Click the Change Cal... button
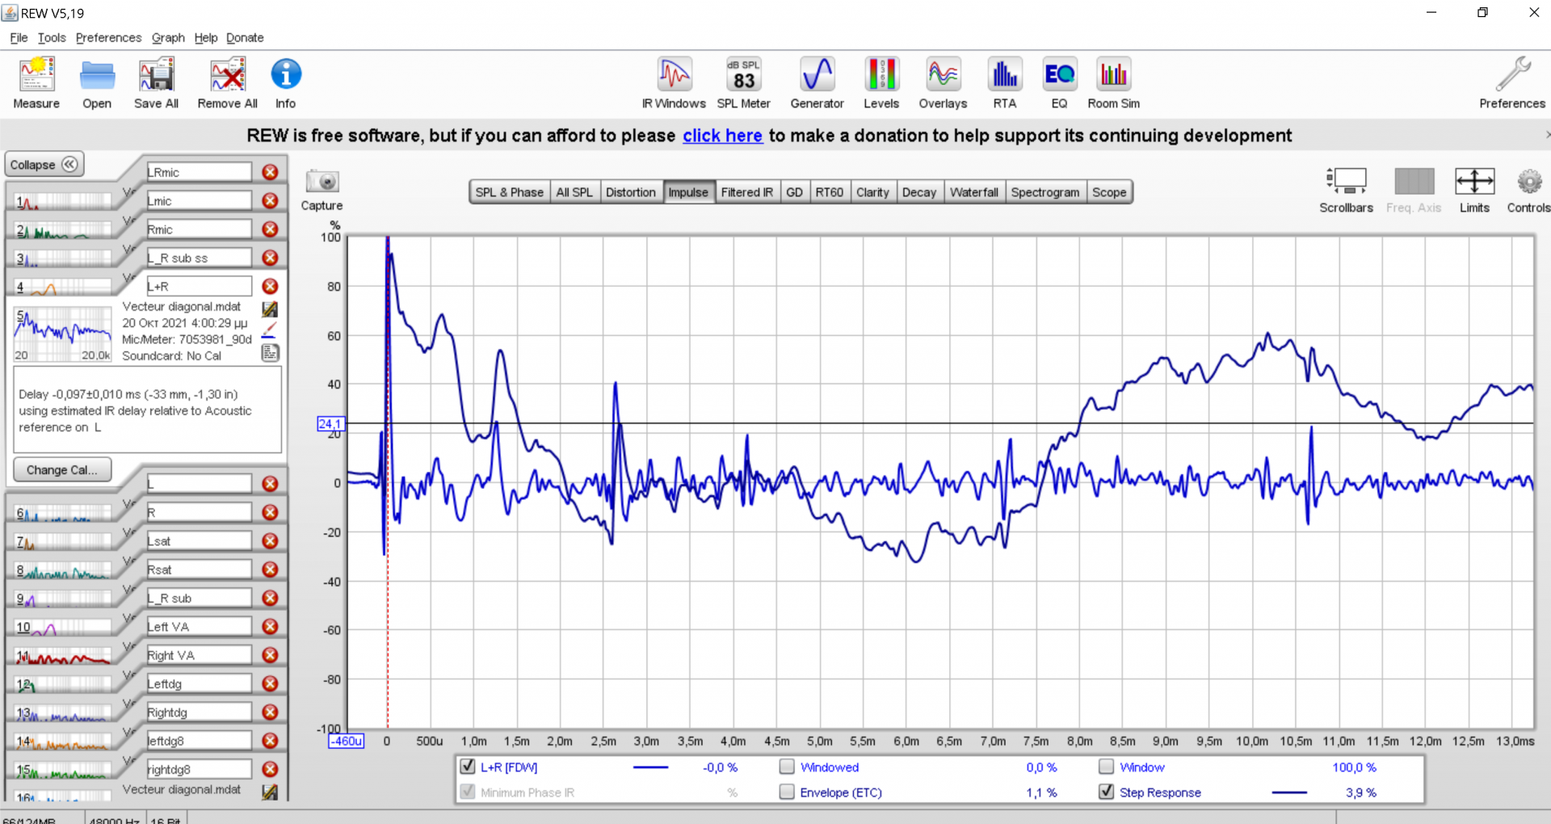1551x824 pixels. [x=62, y=469]
